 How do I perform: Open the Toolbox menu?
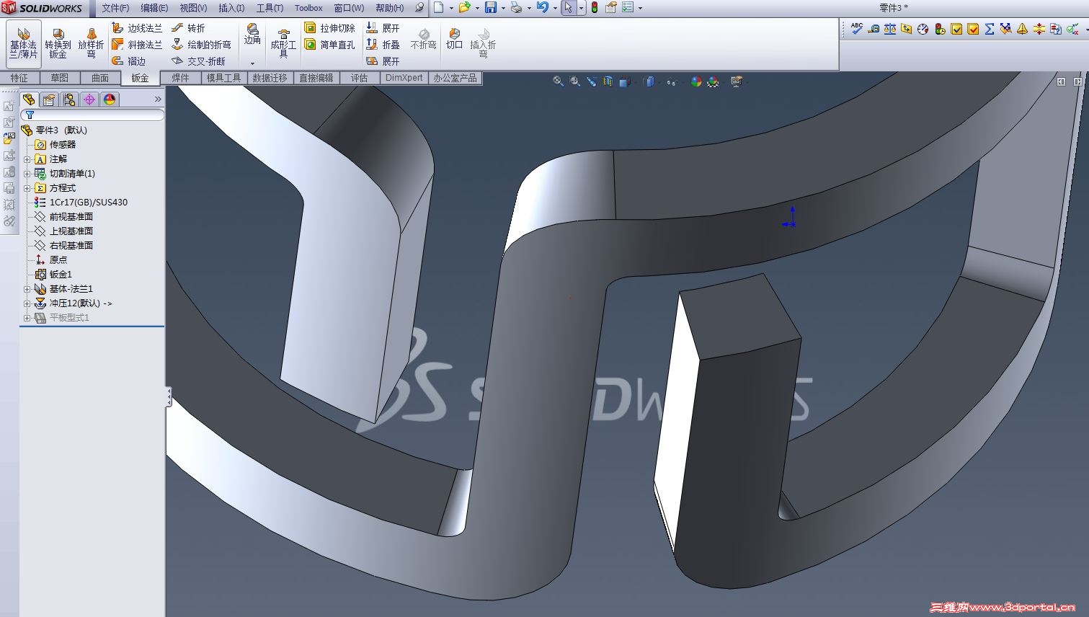pyautogui.click(x=308, y=8)
